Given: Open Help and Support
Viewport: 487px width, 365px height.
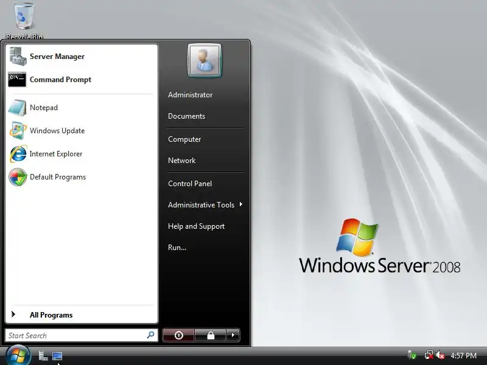Looking at the screenshot, I should pos(196,226).
